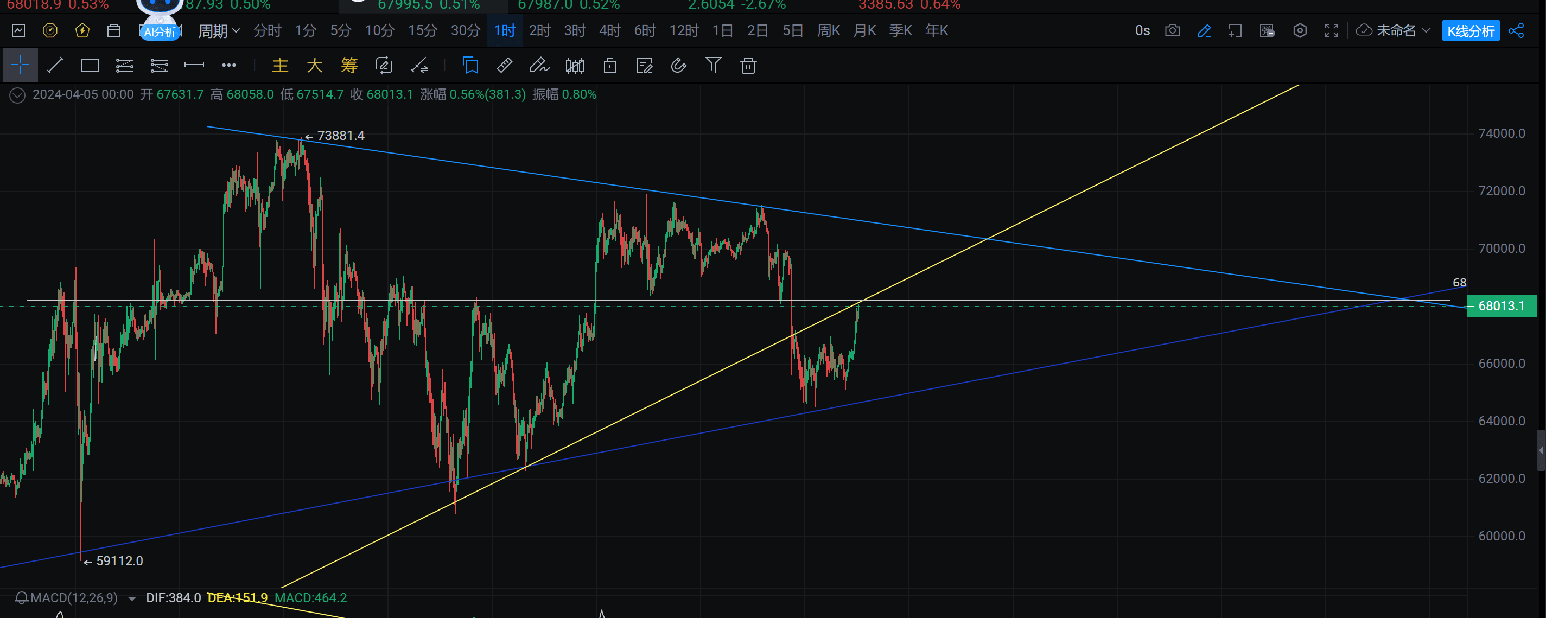The width and height of the screenshot is (1546, 618).
Task: Click the magnet snap tool icon
Action: tap(678, 65)
